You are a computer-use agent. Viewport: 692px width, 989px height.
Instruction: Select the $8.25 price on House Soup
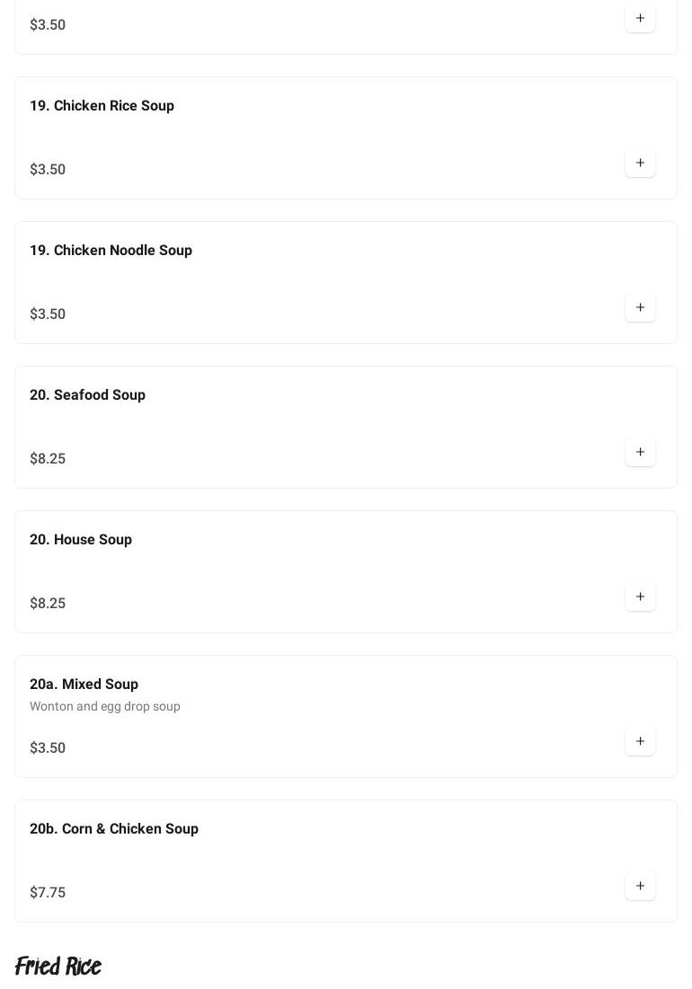(48, 604)
